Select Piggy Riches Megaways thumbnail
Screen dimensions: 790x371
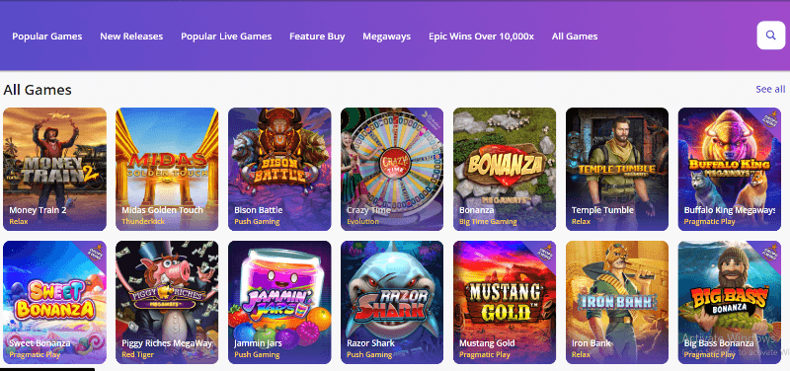tap(167, 302)
